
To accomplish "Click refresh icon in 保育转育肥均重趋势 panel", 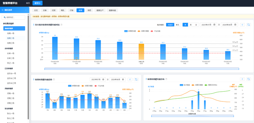I will point(130,79).
